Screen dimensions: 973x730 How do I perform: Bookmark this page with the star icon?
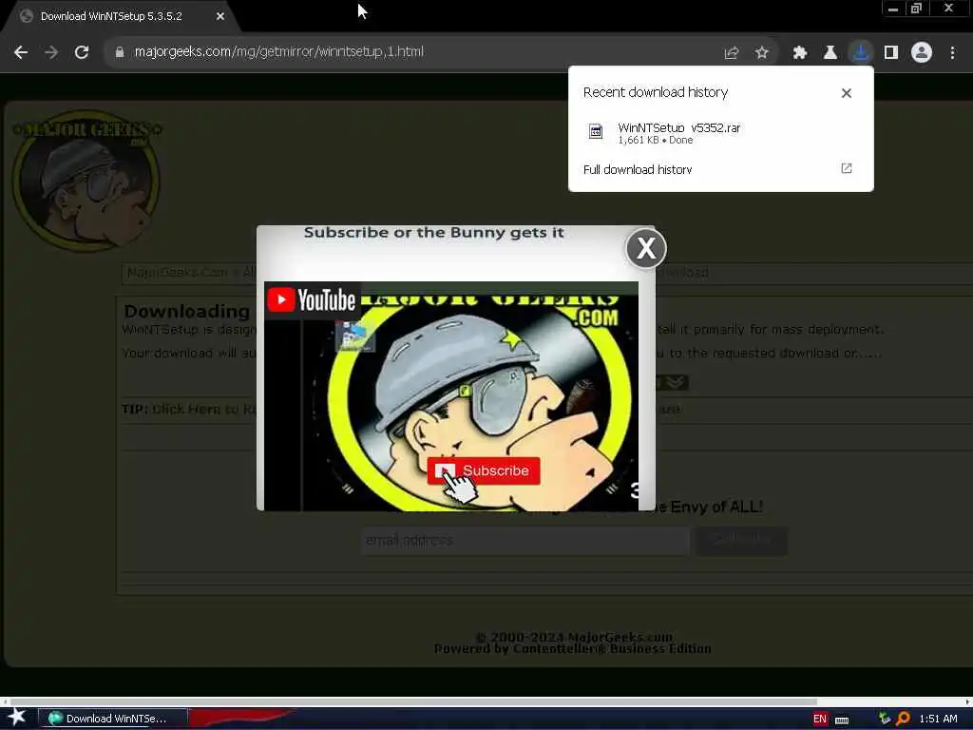click(762, 53)
